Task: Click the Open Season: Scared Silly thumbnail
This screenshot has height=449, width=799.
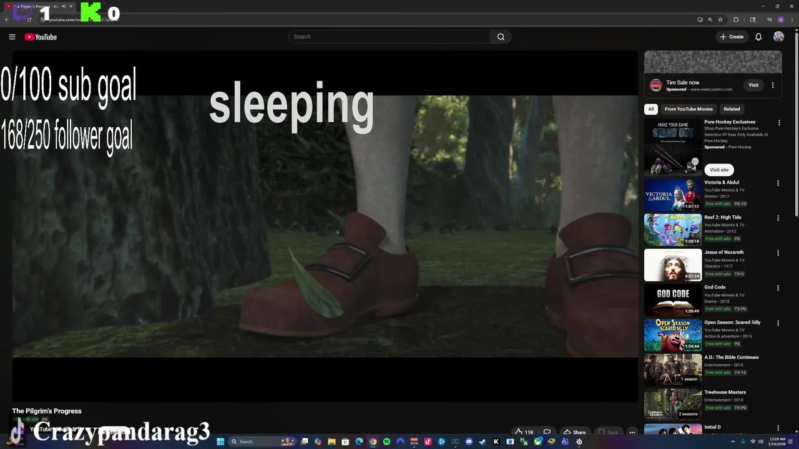Action: (x=673, y=334)
